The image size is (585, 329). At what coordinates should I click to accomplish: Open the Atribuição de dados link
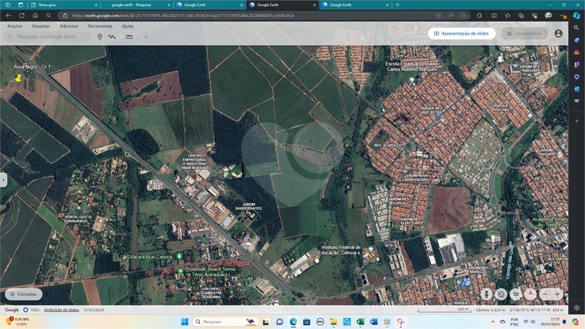tap(62, 310)
